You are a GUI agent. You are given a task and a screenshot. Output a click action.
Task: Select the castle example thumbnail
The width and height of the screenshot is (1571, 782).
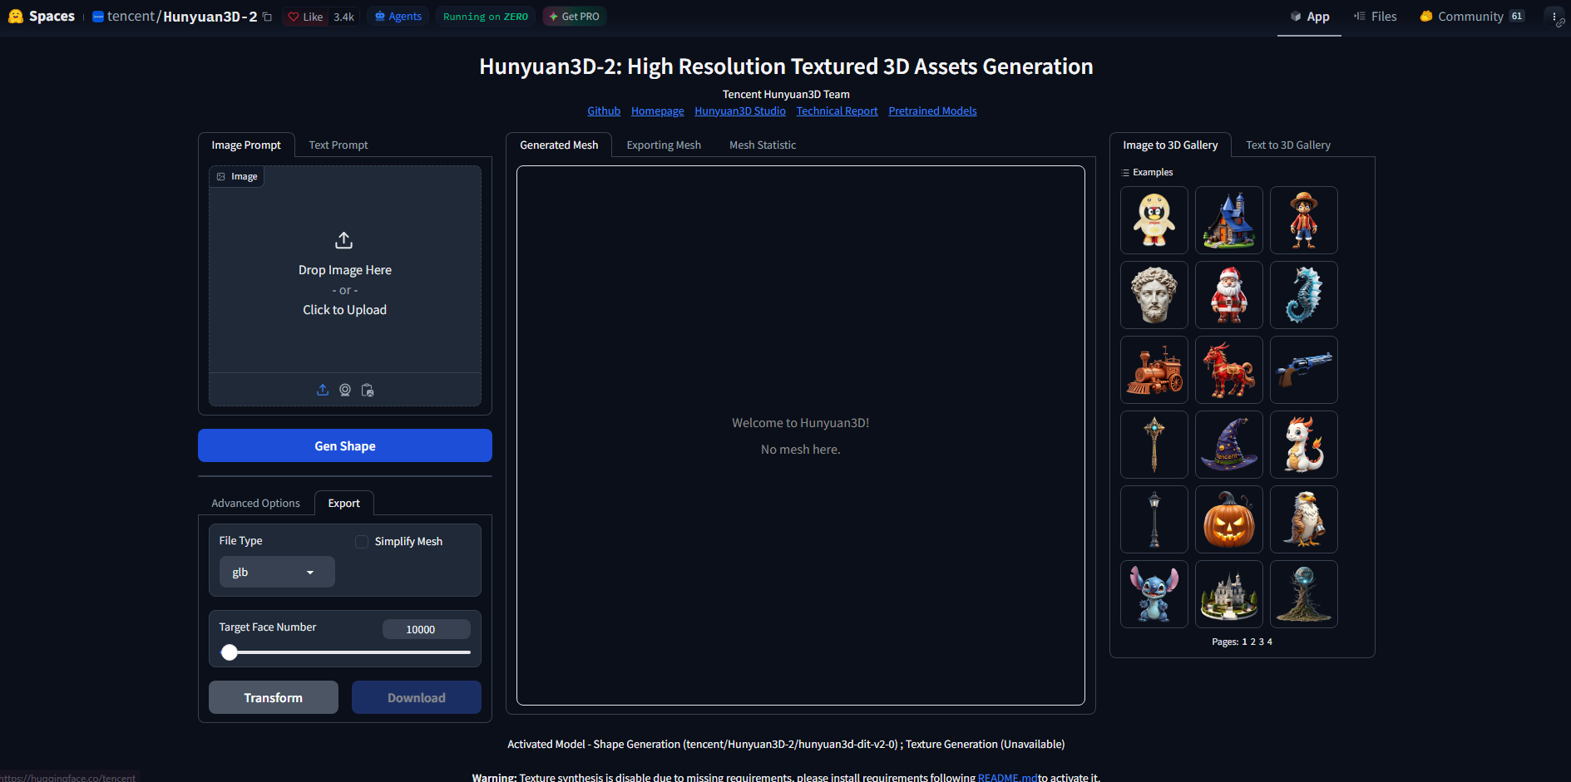pyautogui.click(x=1229, y=594)
